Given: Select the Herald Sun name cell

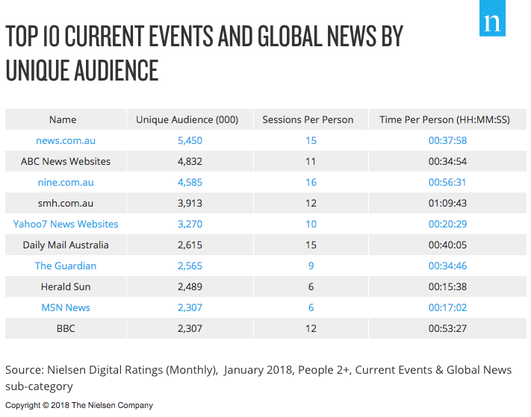Looking at the screenshot, I should (x=66, y=286).
